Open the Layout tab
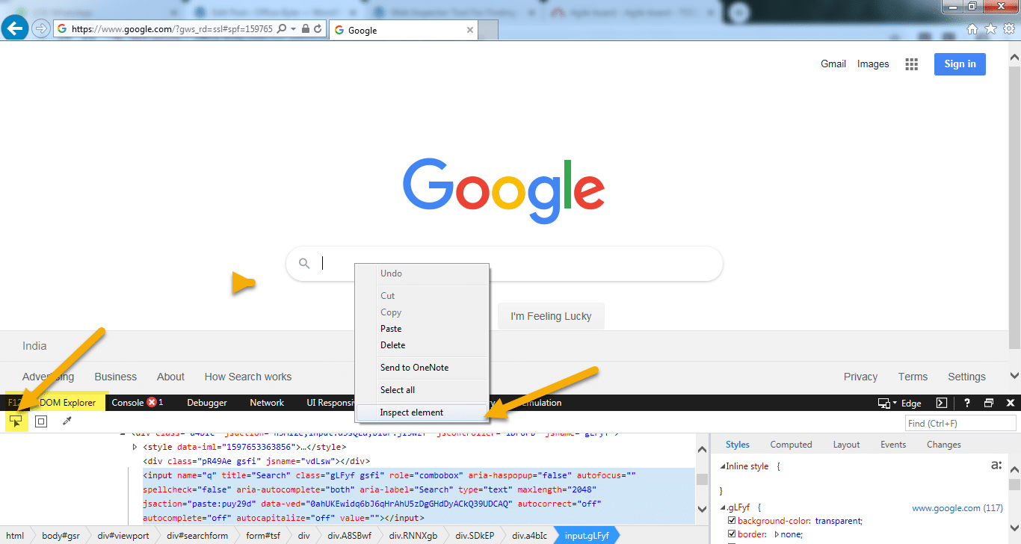The width and height of the screenshot is (1021, 544). [x=846, y=445]
